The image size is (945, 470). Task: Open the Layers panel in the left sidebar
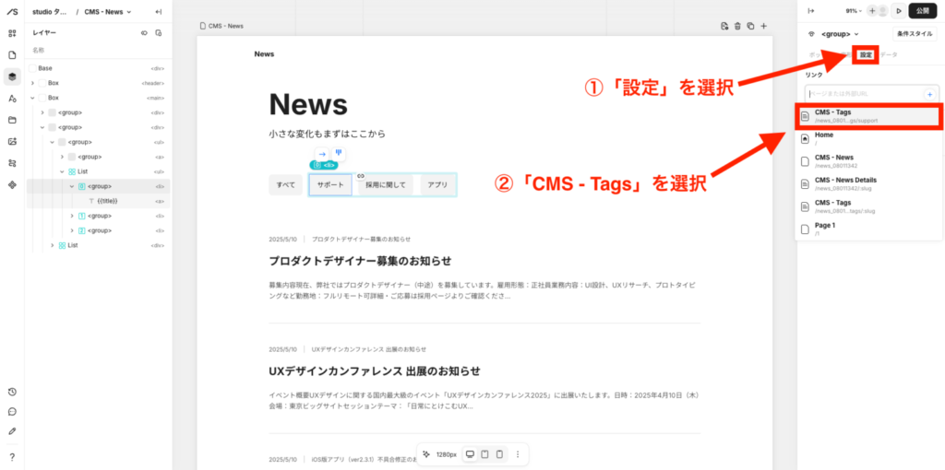pyautogui.click(x=12, y=76)
